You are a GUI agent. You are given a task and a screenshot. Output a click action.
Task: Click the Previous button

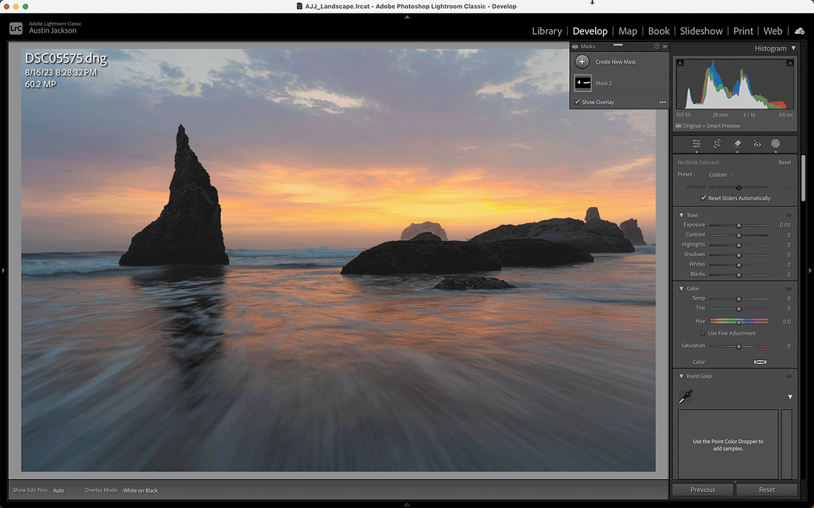pyautogui.click(x=703, y=490)
